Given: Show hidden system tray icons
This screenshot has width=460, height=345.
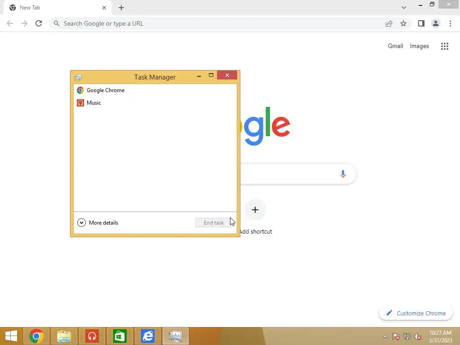Looking at the screenshot, I should (385, 337).
